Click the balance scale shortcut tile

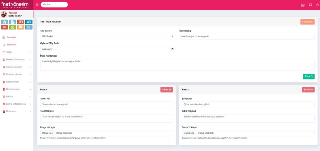29,27
